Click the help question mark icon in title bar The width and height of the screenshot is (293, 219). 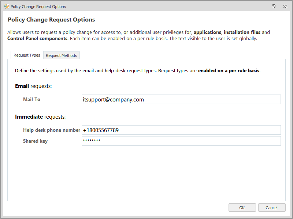click(x=274, y=7)
